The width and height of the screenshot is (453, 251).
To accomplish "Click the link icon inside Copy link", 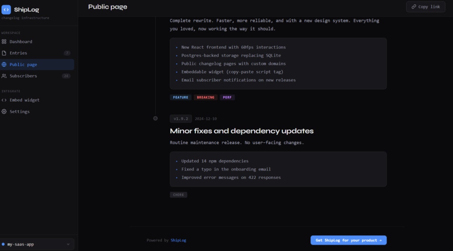I will click(414, 6).
